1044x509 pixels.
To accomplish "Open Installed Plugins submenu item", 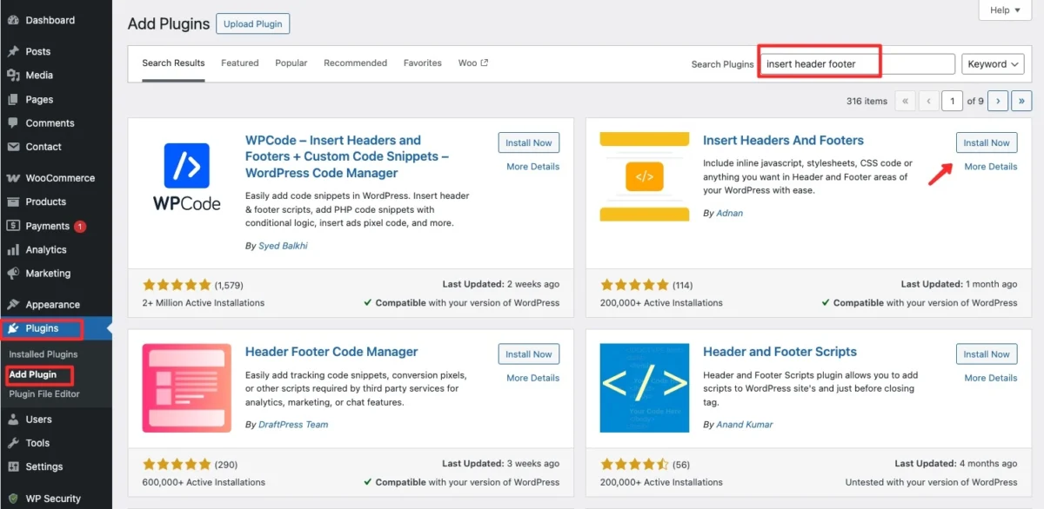I will coord(43,354).
